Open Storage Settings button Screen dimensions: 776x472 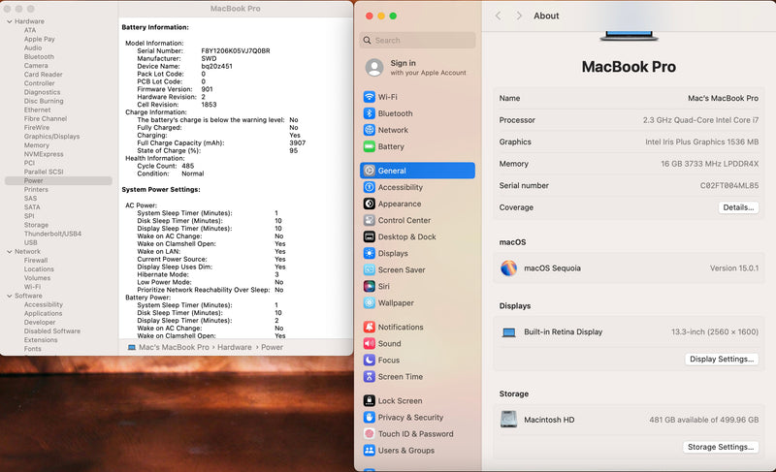[x=721, y=447]
